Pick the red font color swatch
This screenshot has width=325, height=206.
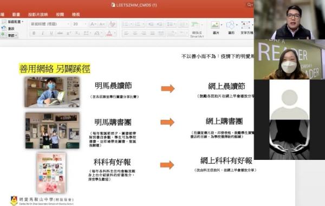109,33
